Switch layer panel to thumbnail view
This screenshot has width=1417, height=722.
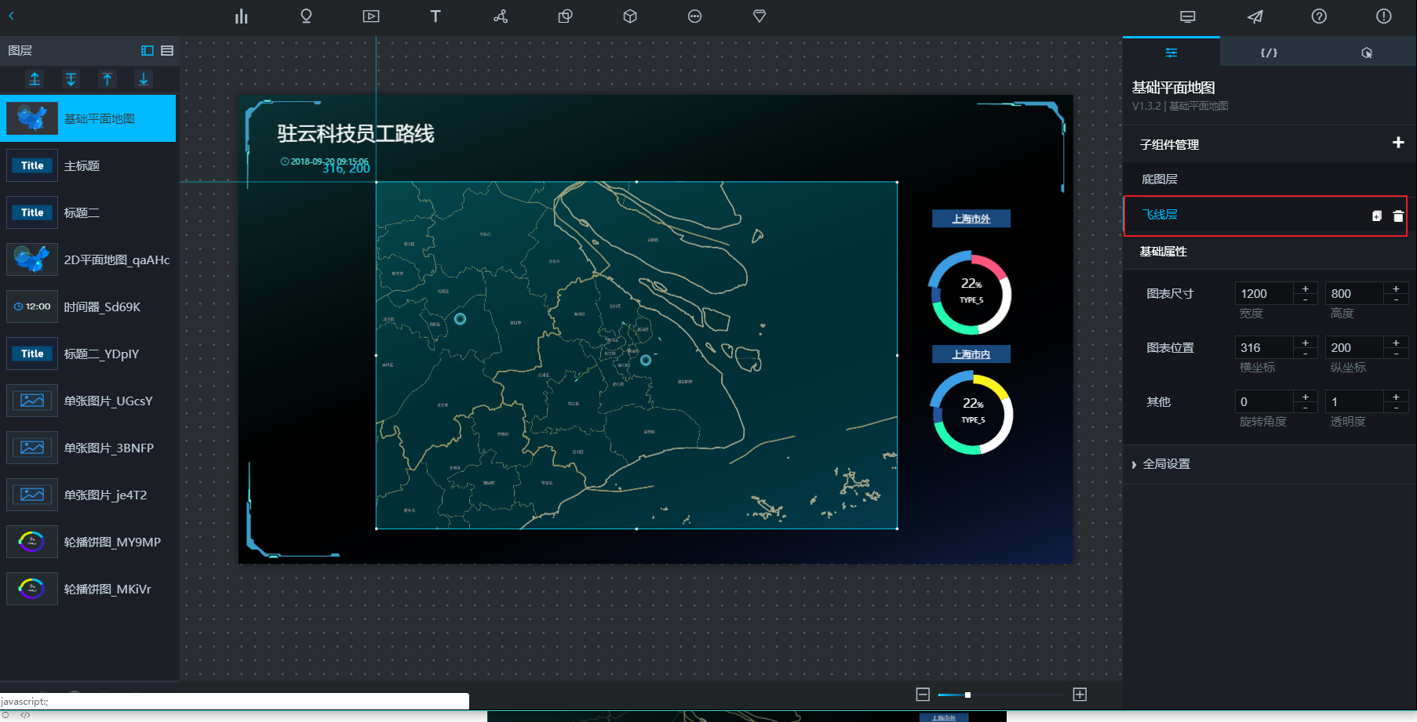point(147,51)
